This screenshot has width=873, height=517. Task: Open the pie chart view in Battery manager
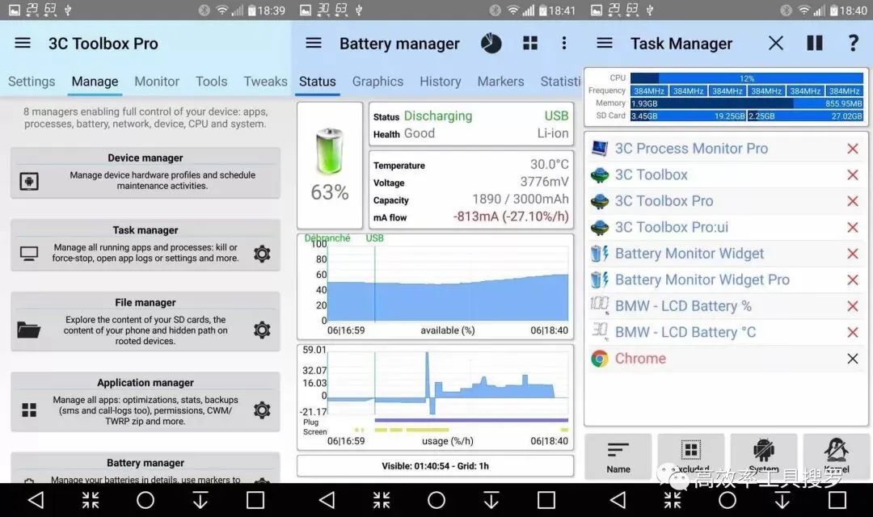click(x=491, y=44)
